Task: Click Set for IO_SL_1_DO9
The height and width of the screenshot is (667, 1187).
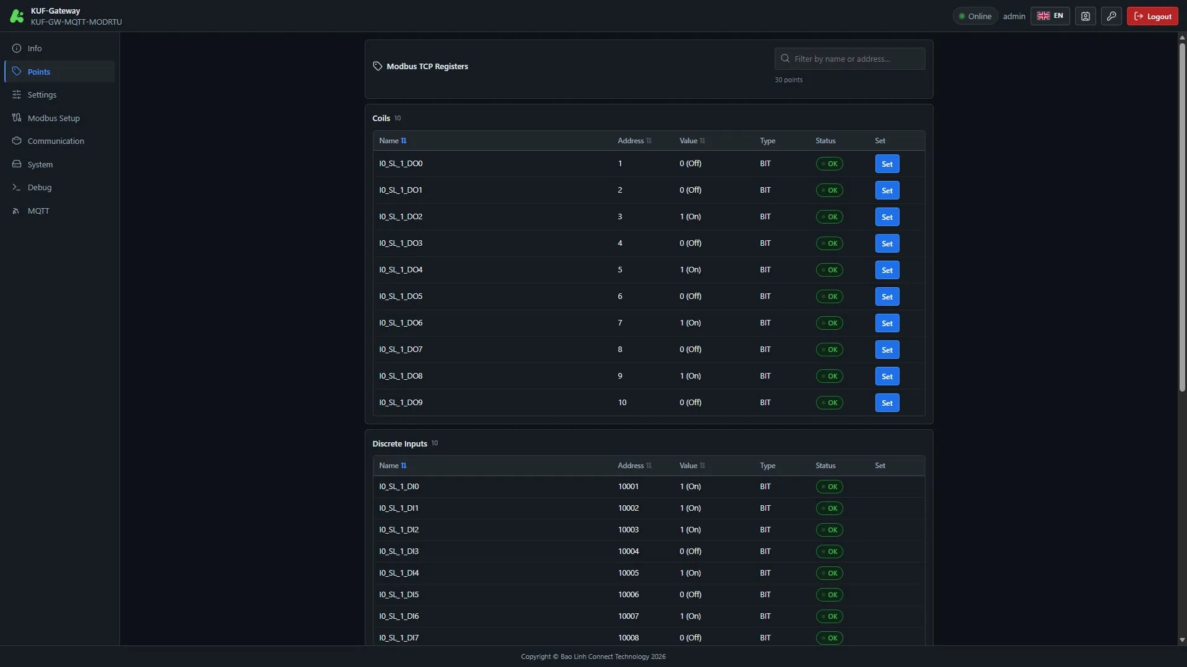Action: 887,403
